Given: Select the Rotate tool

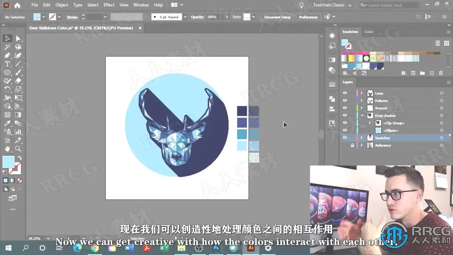Looking at the screenshot, I should click(7, 90).
